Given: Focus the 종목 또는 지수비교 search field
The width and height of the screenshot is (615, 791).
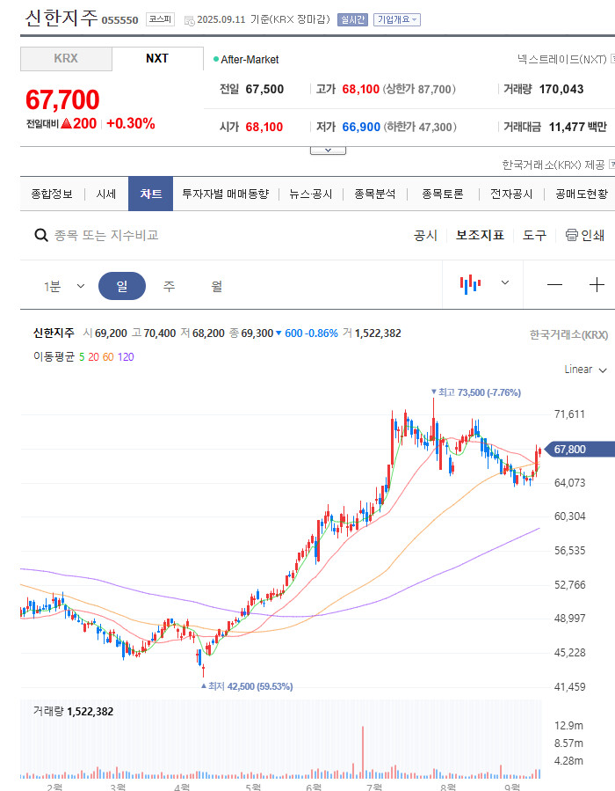Looking at the screenshot, I should click(106, 235).
